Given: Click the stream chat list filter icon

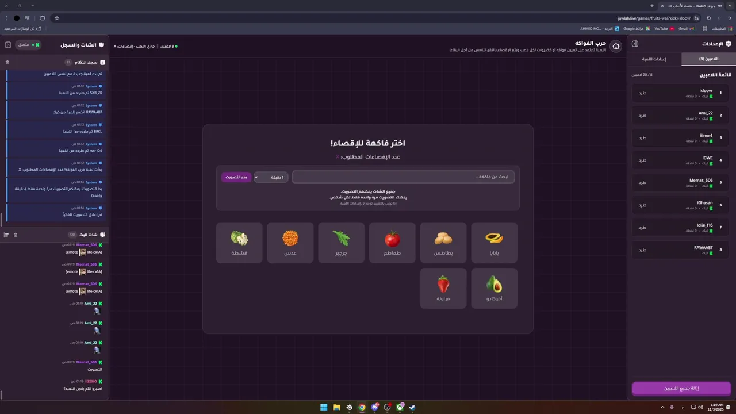Looking at the screenshot, I should click(x=6, y=235).
